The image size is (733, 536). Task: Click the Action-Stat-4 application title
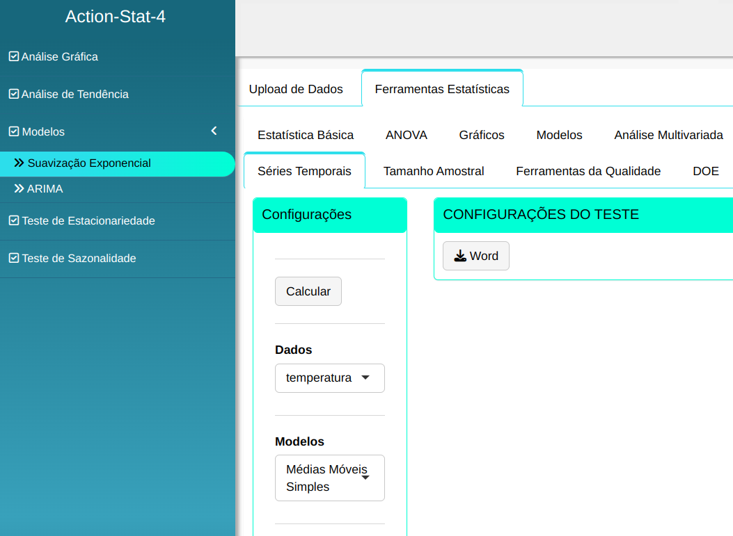point(116,17)
